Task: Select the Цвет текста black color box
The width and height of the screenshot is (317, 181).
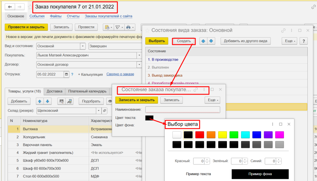Action: (149, 118)
